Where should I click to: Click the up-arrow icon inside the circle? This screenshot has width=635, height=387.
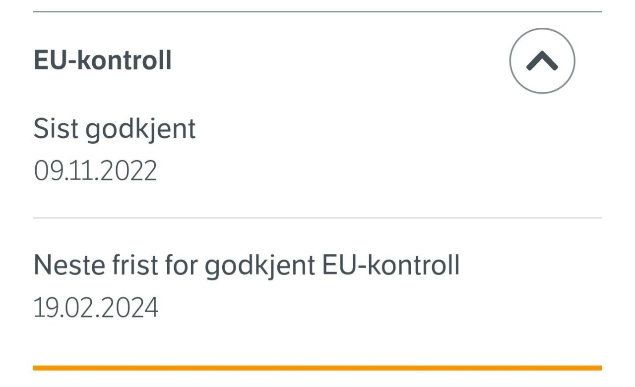tap(542, 61)
